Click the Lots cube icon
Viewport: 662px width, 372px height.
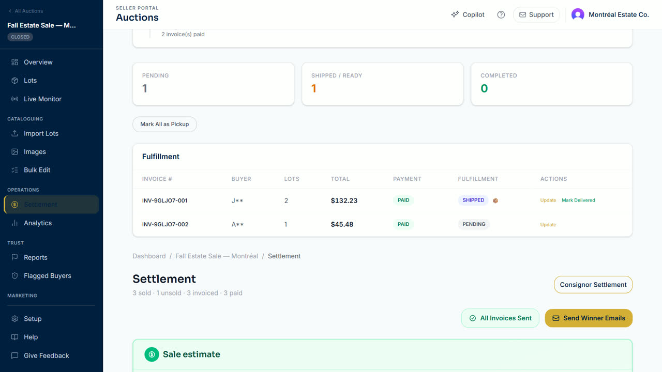coord(14,81)
